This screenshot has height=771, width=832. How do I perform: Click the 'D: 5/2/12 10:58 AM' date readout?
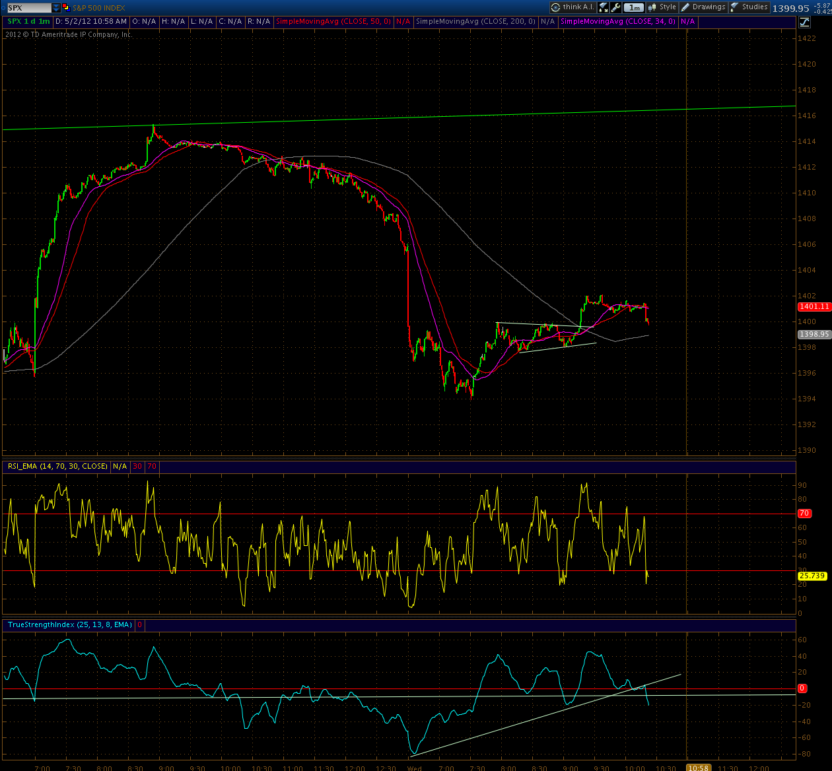pyautogui.click(x=91, y=22)
